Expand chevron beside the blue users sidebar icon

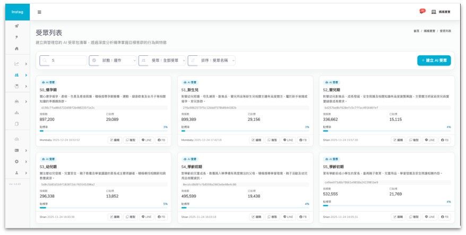click(26, 75)
